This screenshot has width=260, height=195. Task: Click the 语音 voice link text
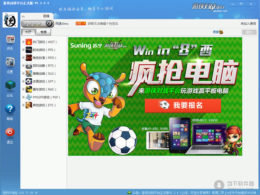point(215,32)
